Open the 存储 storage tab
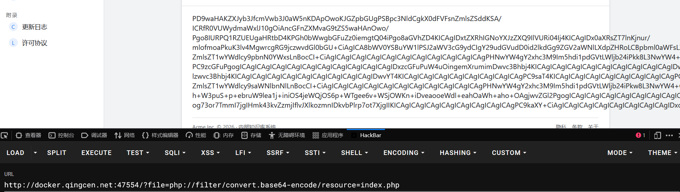The image size is (680, 192). [x=251, y=135]
